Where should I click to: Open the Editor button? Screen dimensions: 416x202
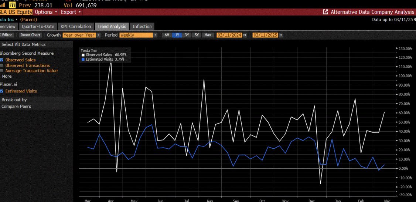coord(6,35)
